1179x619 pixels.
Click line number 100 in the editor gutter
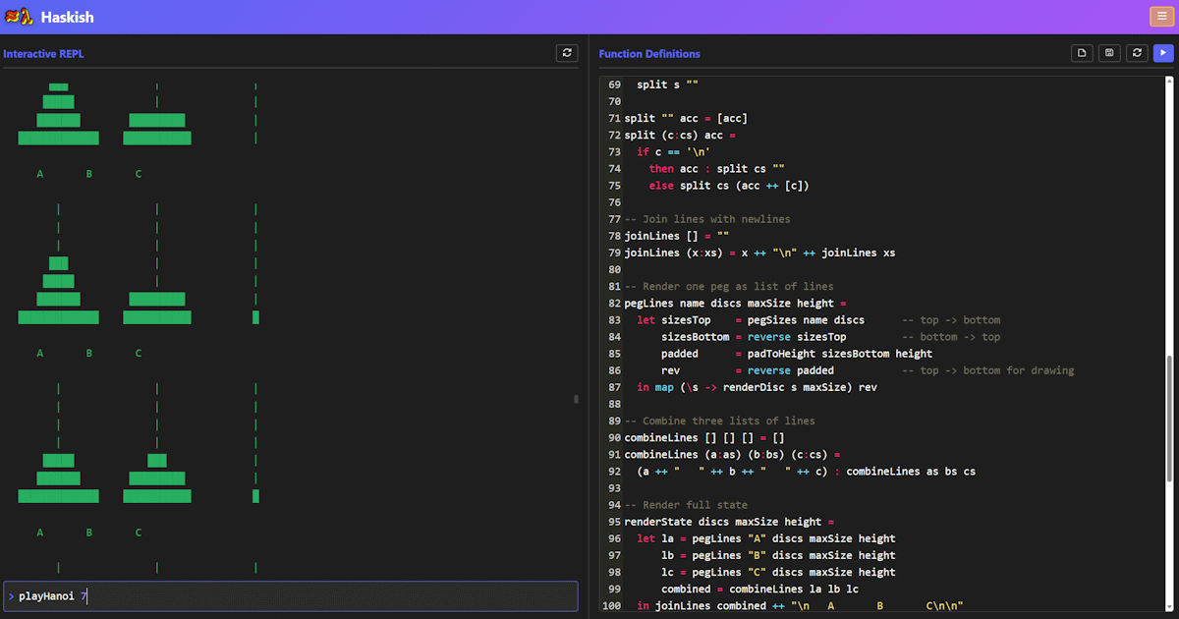(613, 605)
